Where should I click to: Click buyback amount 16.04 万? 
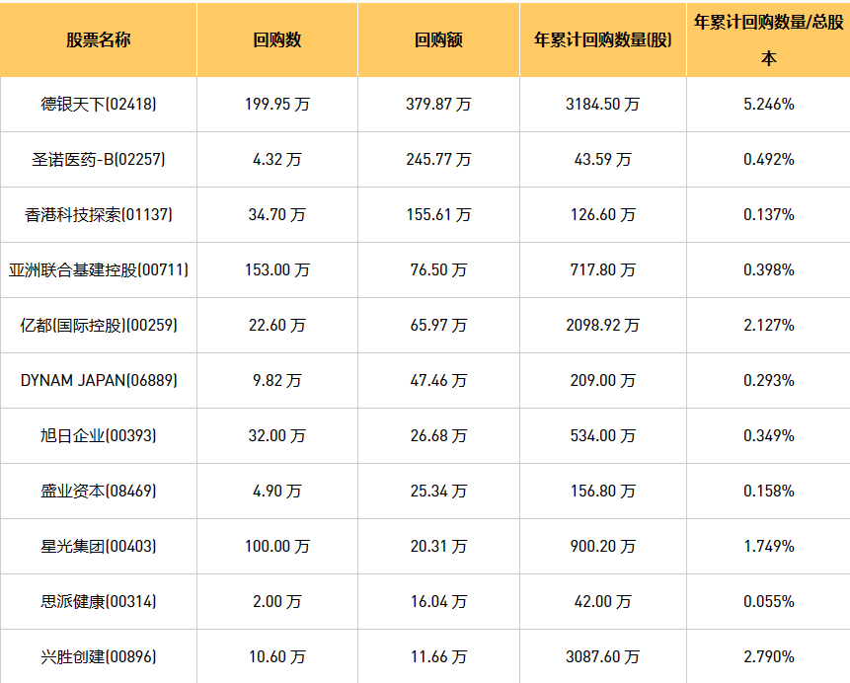[x=438, y=602]
